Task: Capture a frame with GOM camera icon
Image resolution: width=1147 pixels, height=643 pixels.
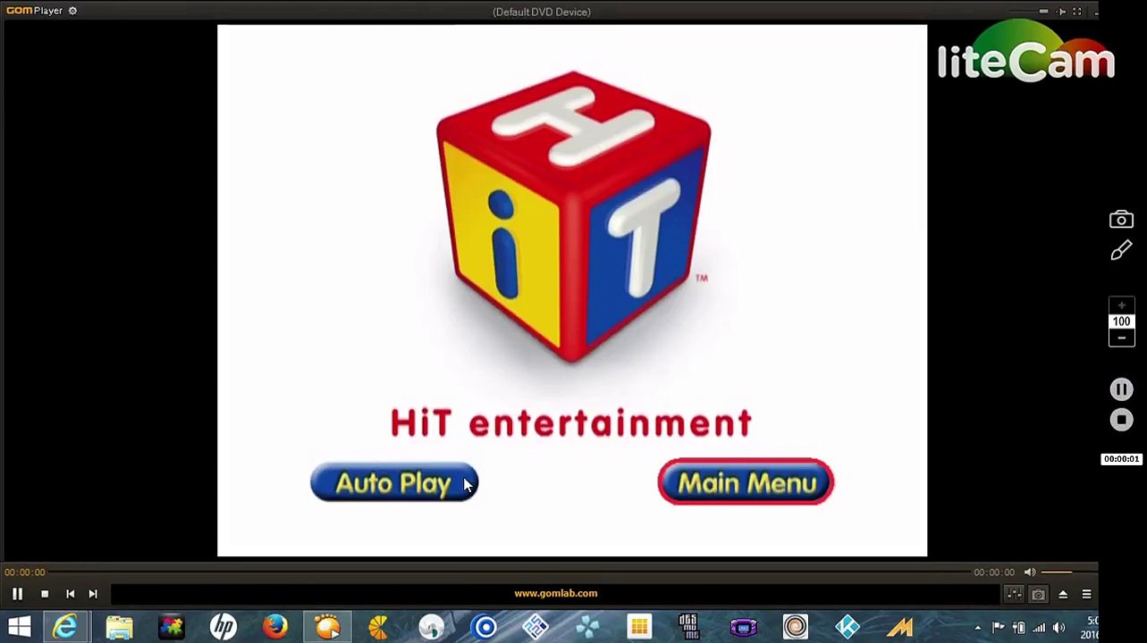Action: coord(1038,594)
